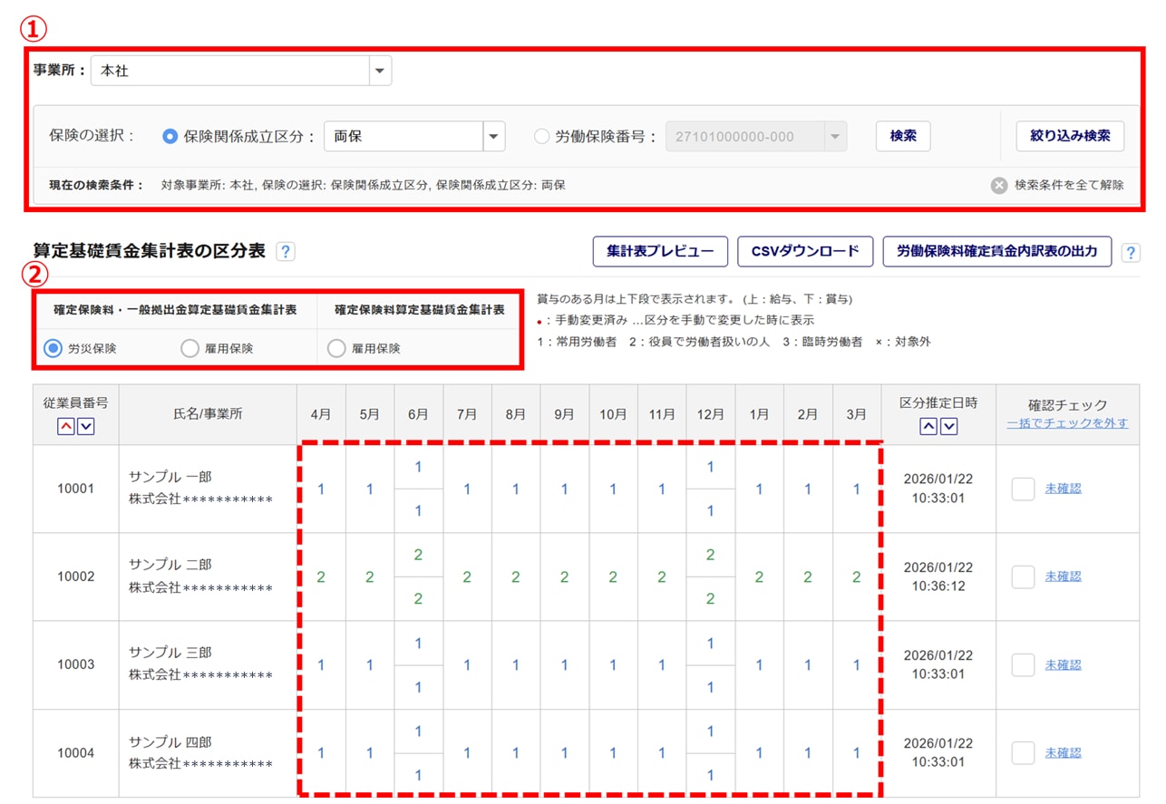Select 労災保険 radio option

53,348
